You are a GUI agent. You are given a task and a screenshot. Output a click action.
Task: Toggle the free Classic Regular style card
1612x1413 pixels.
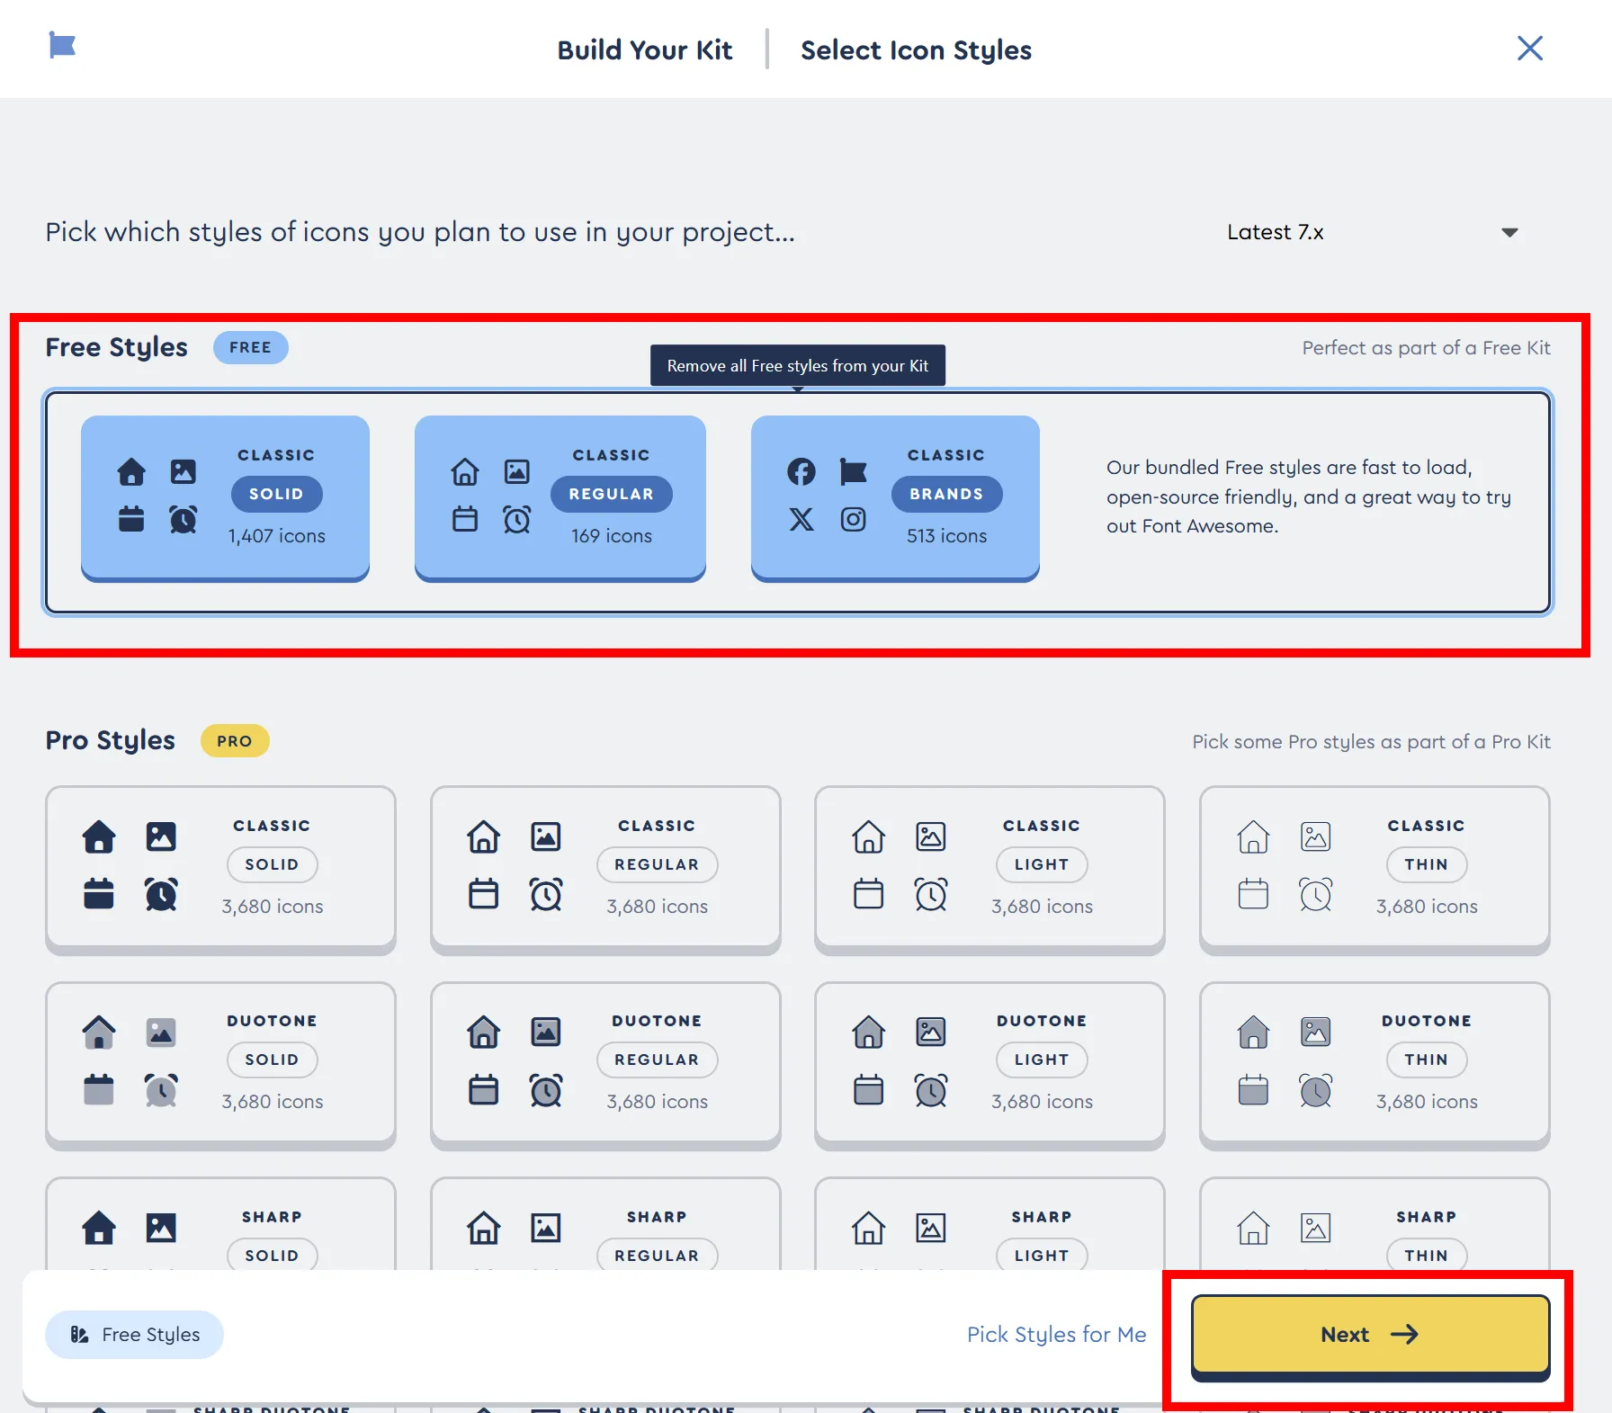click(560, 496)
